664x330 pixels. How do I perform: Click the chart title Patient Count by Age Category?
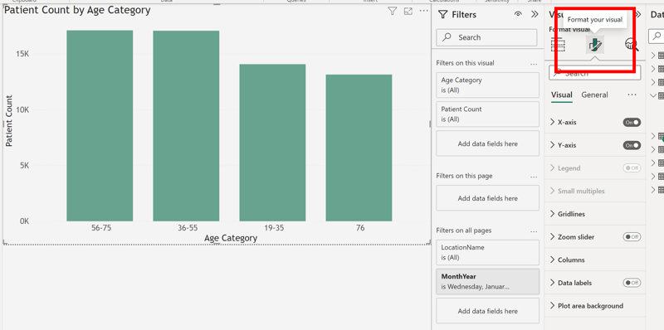point(77,10)
